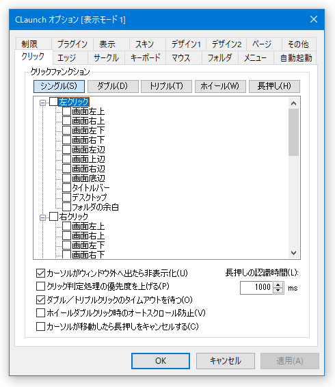335x387 pixels.
Task: Enable クリック判定処理の優先度を上げる(P)
Action: 40,286
